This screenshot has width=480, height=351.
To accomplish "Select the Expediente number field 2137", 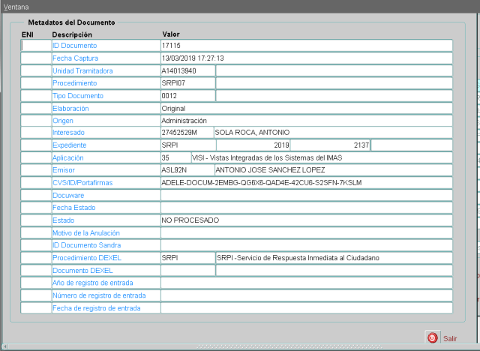I will tap(330, 145).
